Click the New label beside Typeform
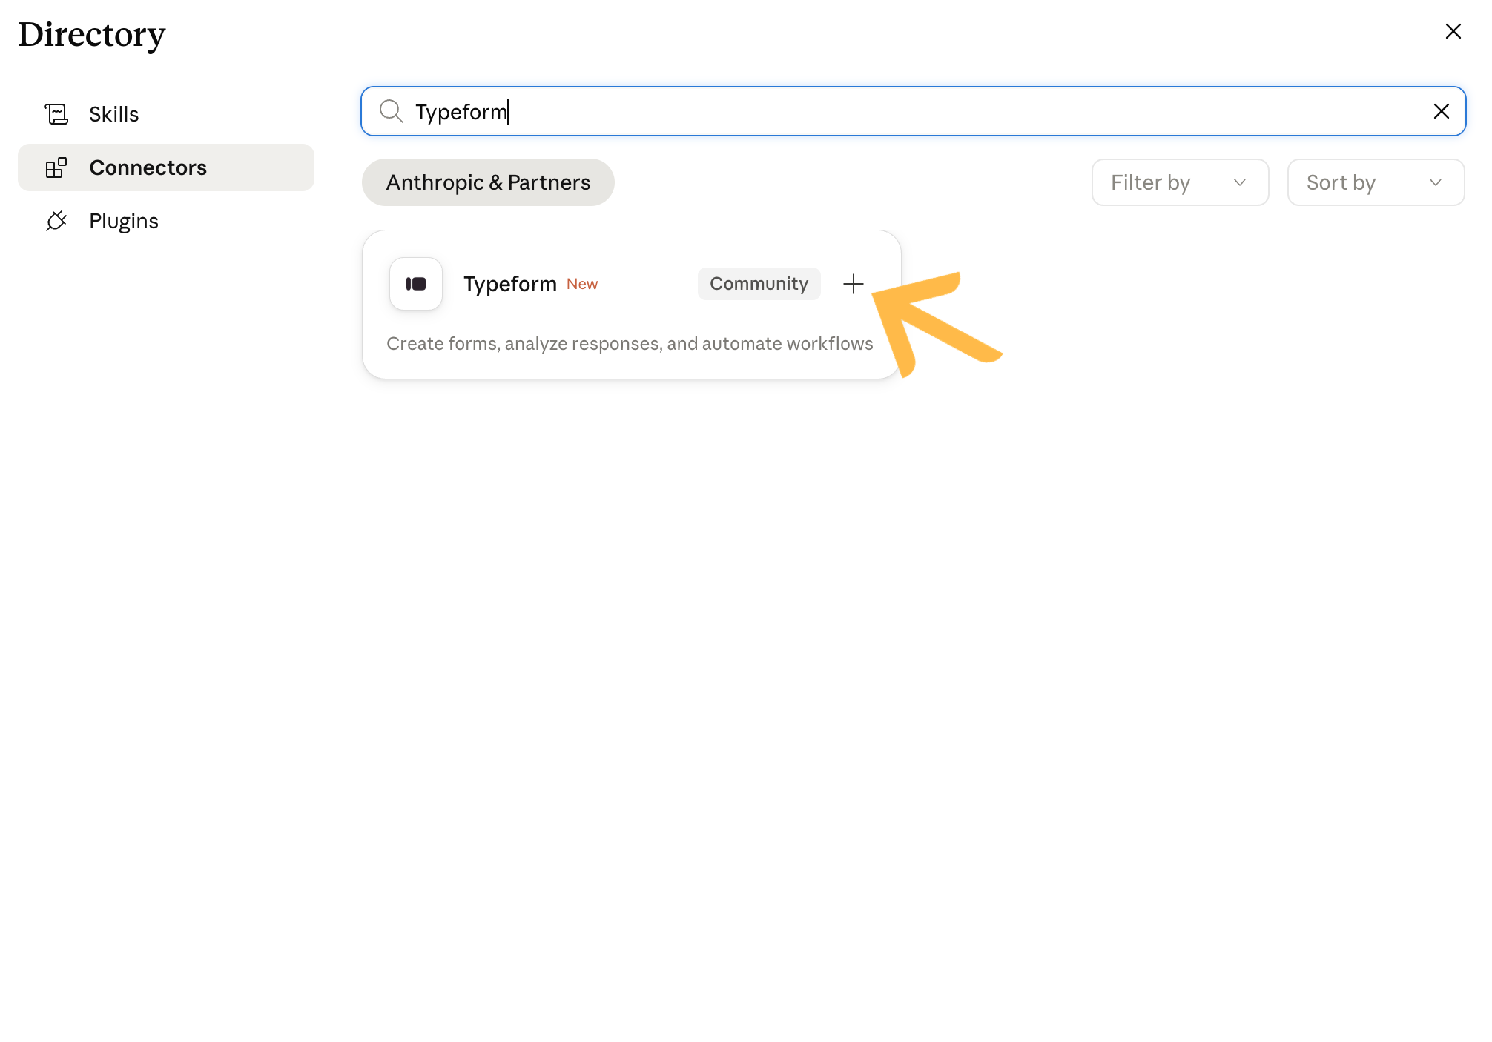1492x1042 pixels. pos(582,284)
